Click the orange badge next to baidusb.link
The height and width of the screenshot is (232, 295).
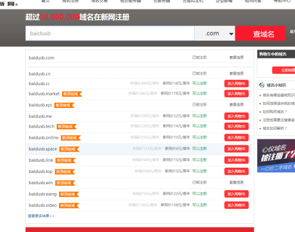[65, 161]
